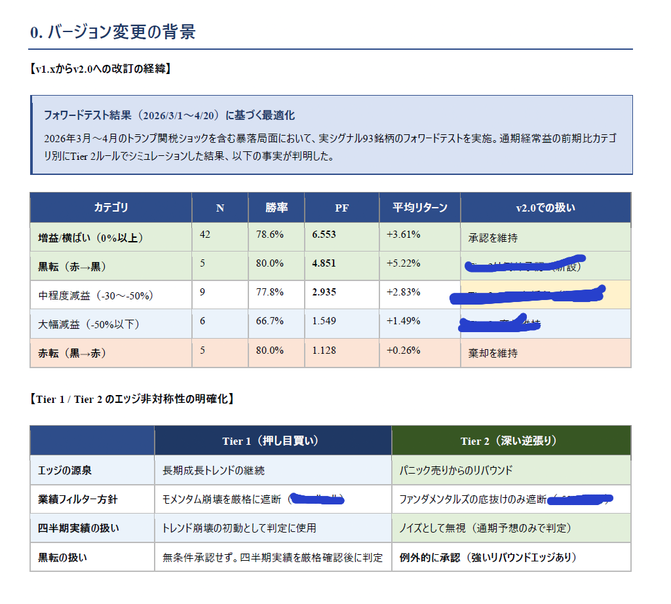Click the win rate 66.7%
Screen dimensions: 671x604
click(x=269, y=321)
